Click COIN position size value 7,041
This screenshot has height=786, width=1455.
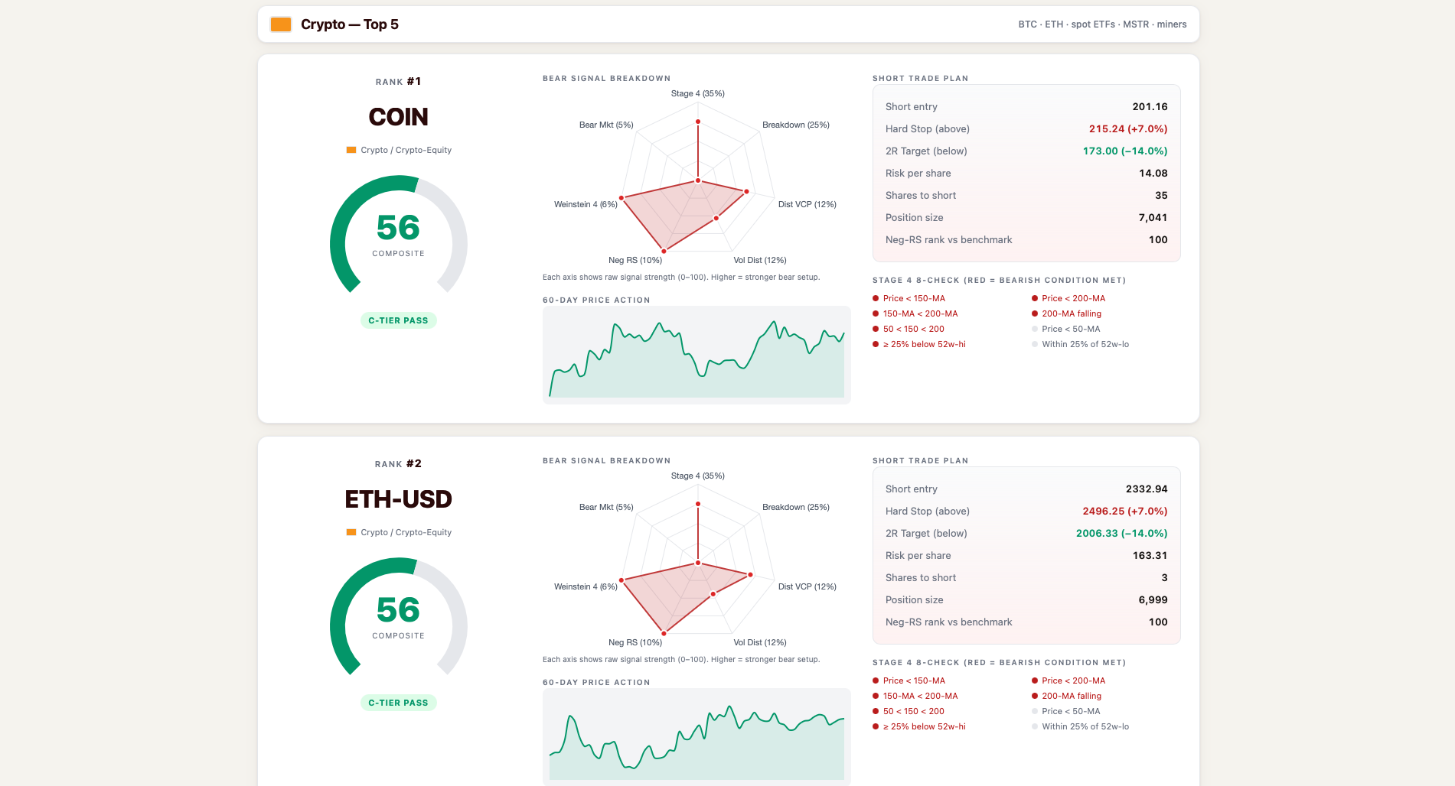tap(1153, 218)
